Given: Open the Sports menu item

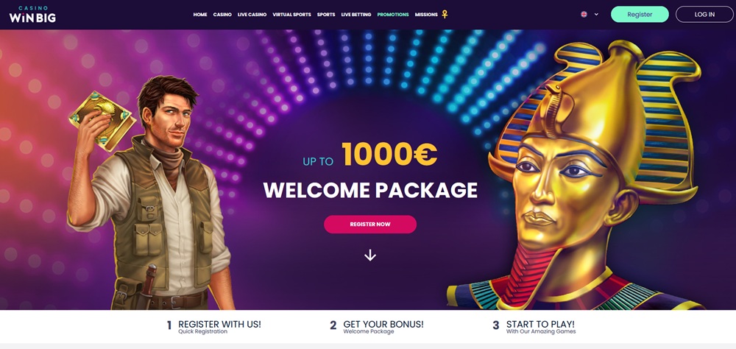Looking at the screenshot, I should coord(326,15).
